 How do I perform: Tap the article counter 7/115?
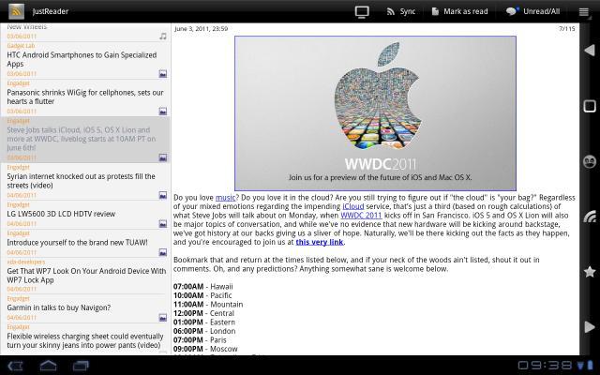tap(566, 29)
